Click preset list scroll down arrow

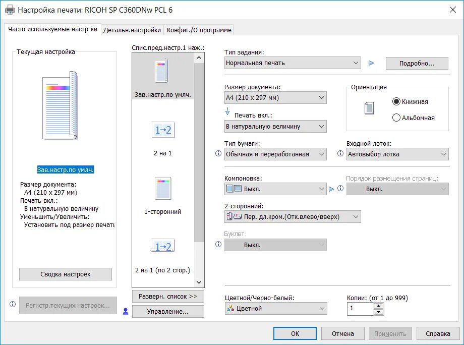[x=199, y=282]
